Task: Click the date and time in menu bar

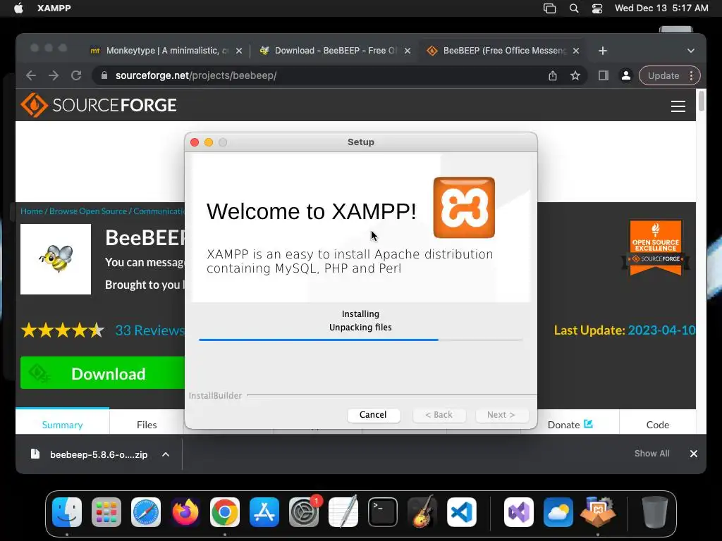Action: click(661, 8)
